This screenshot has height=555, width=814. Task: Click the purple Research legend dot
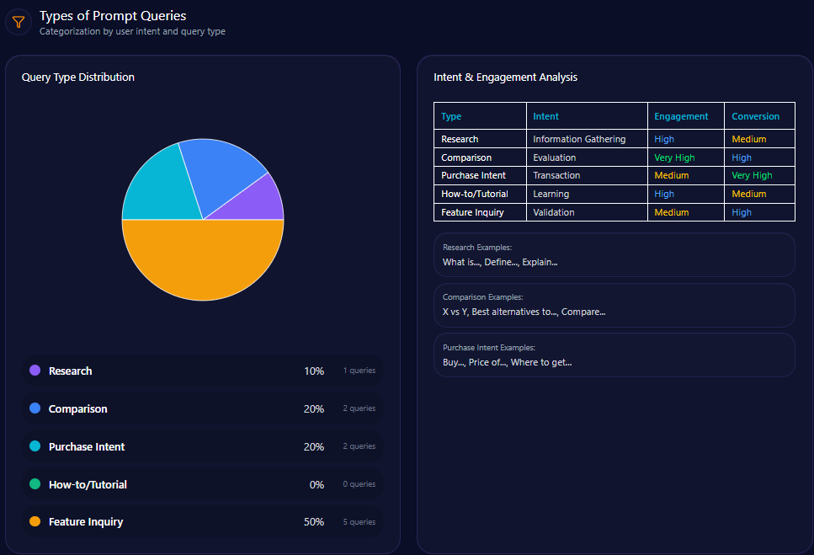pos(35,371)
